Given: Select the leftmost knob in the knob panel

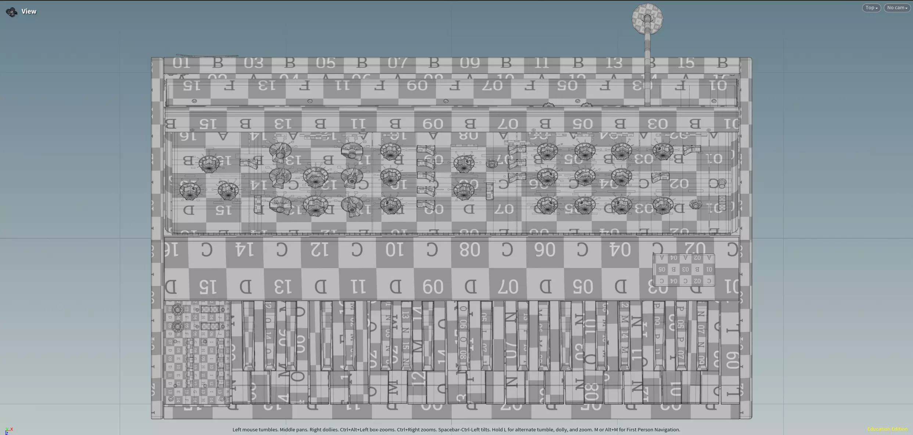Looking at the screenshot, I should pyautogui.click(x=190, y=191).
